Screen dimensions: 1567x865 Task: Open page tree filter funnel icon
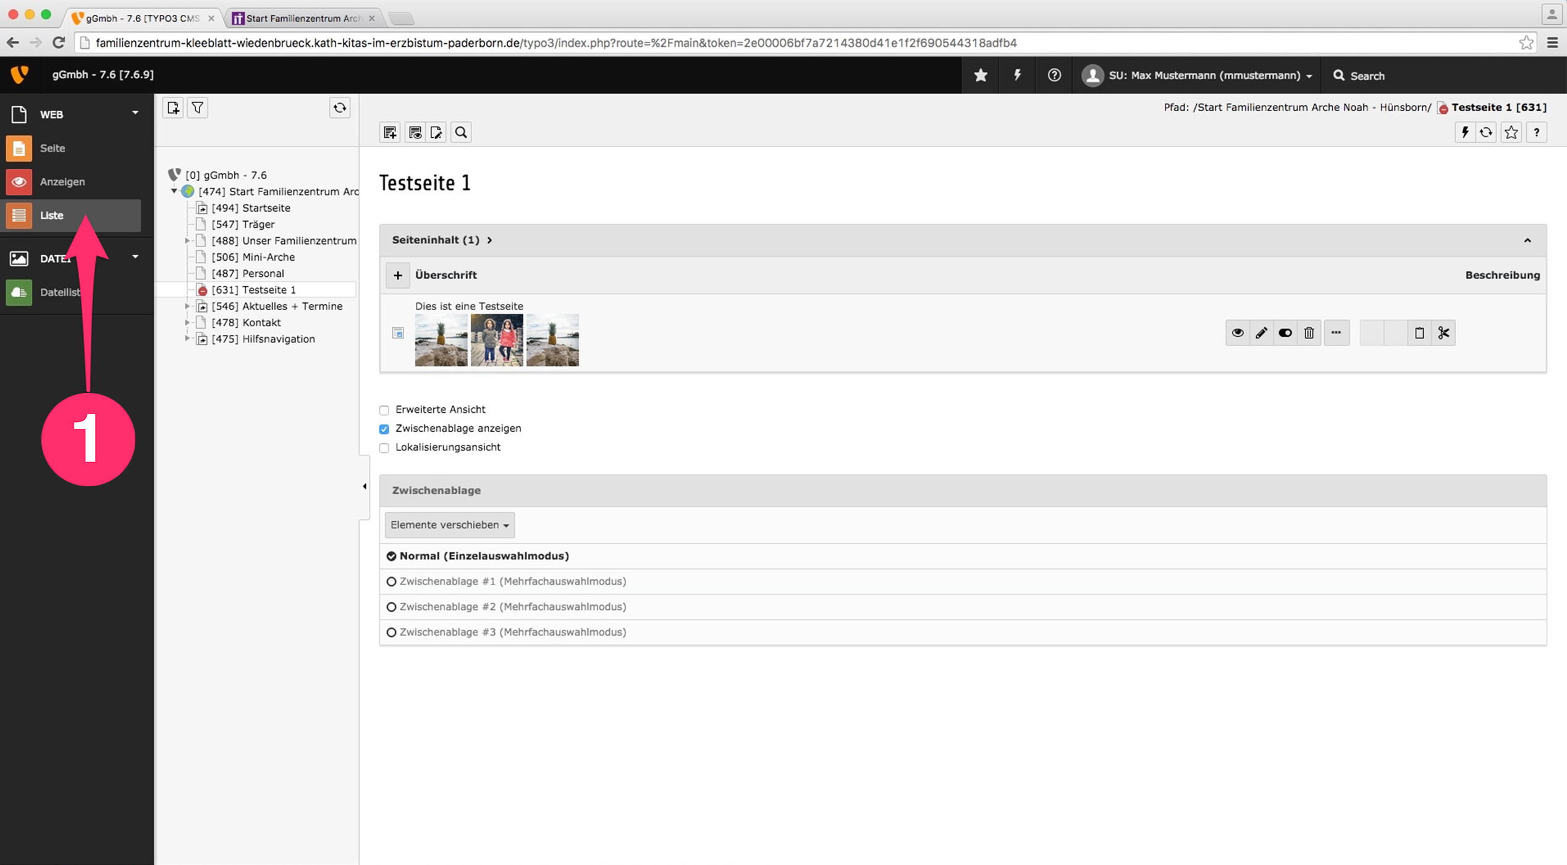[x=197, y=108]
